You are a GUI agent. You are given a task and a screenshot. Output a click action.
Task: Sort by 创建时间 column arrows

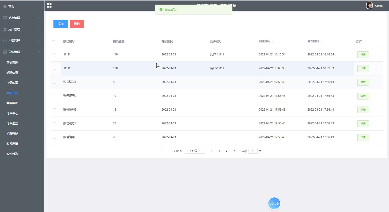[273, 42]
